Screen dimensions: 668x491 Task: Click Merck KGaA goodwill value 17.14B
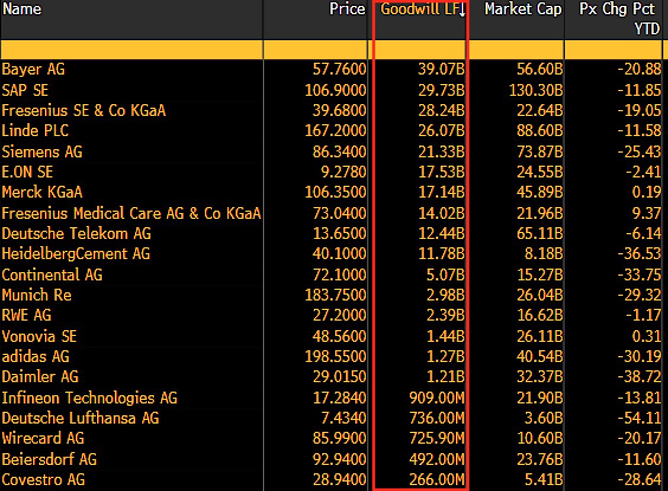(x=441, y=192)
